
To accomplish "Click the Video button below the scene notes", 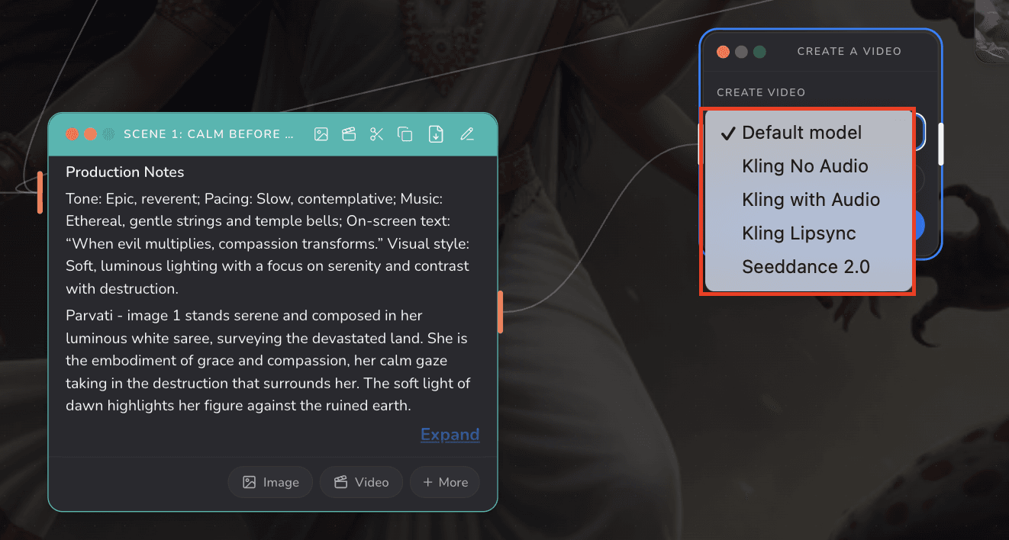I will point(361,482).
